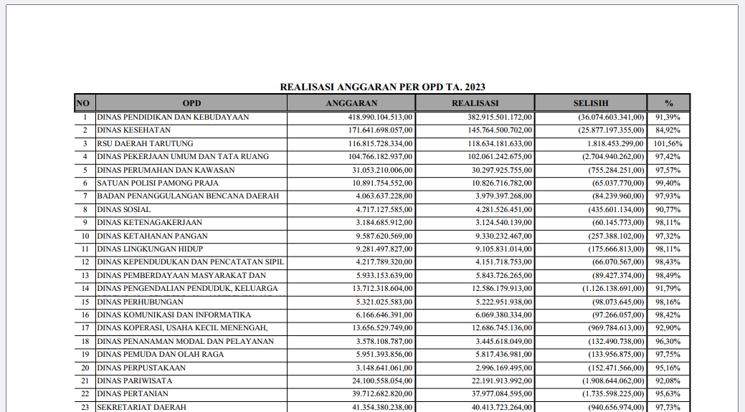The height and width of the screenshot is (412, 745).
Task: Click the 95,63% cell for Dinas Pertanian
Action: (x=668, y=394)
